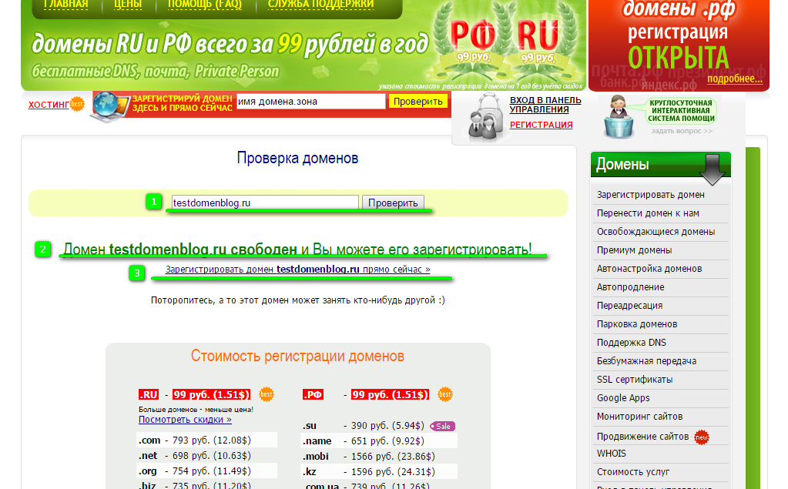Click 'Стоимость регистрации доменов' heading
788x489 pixels.
pyautogui.click(x=297, y=356)
